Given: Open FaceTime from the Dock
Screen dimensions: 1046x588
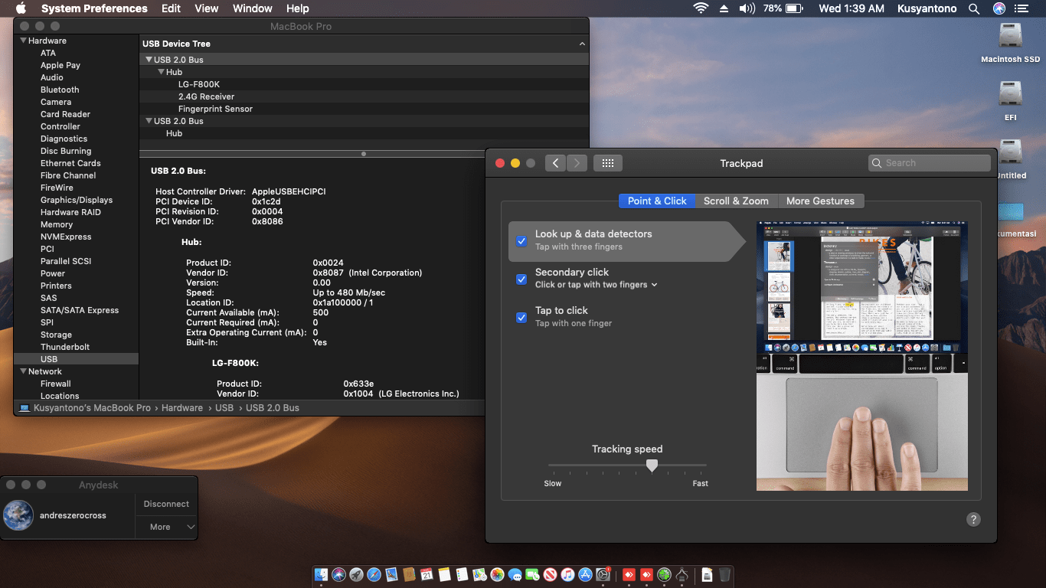Looking at the screenshot, I should pyautogui.click(x=532, y=575).
